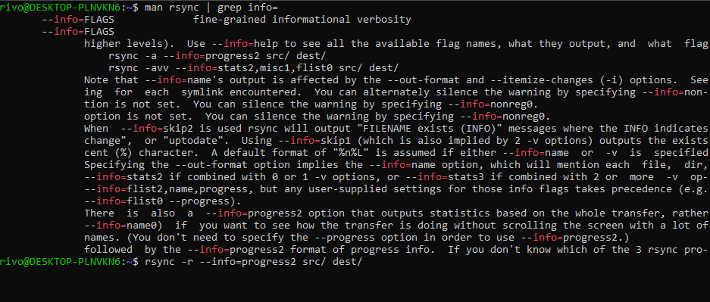Click '--info=name0)' at the start of its line
Viewport: 710px width, 302px height.
[x=124, y=226]
